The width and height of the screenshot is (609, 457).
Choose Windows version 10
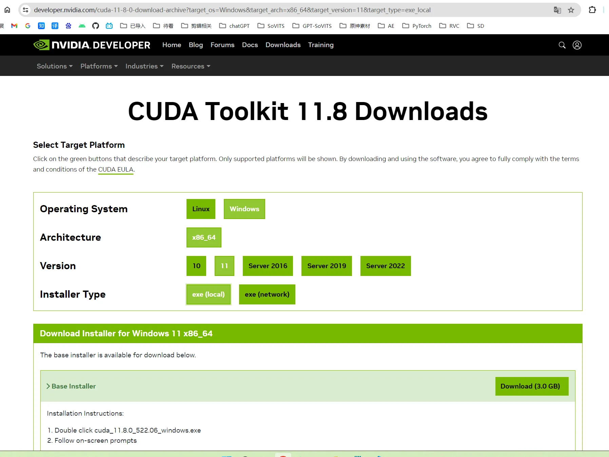196,266
